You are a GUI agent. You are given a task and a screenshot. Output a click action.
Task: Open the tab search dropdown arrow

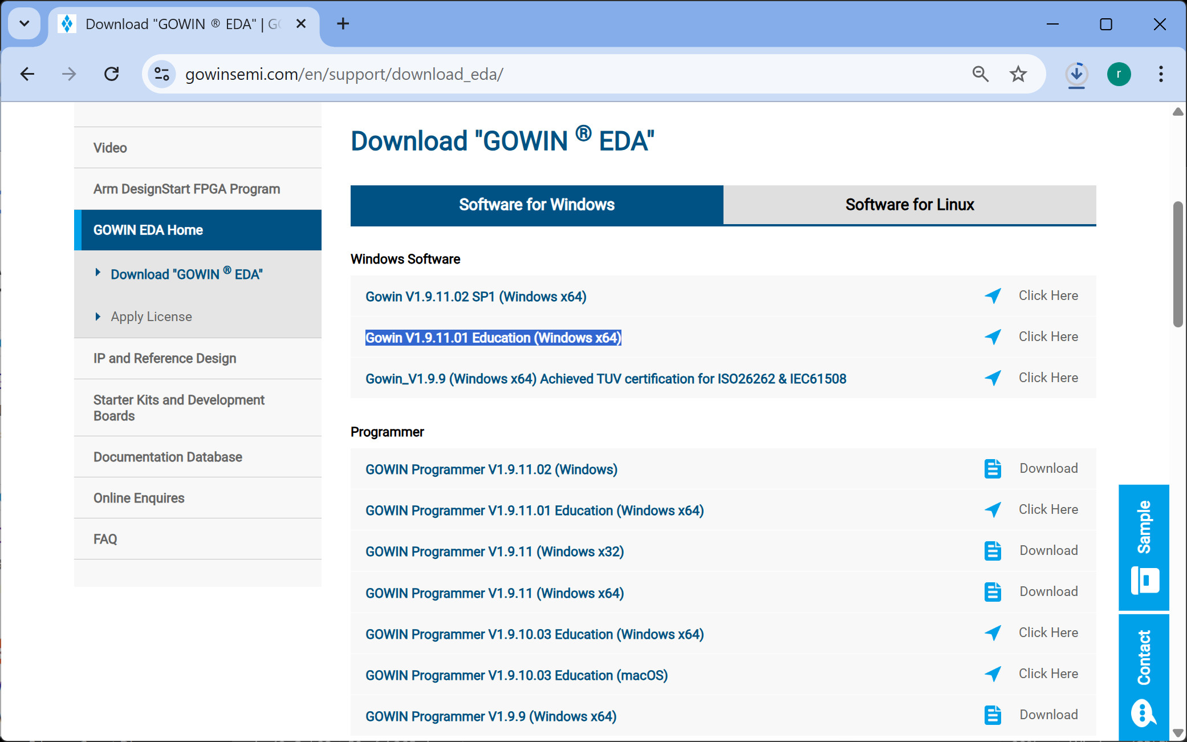tap(24, 24)
